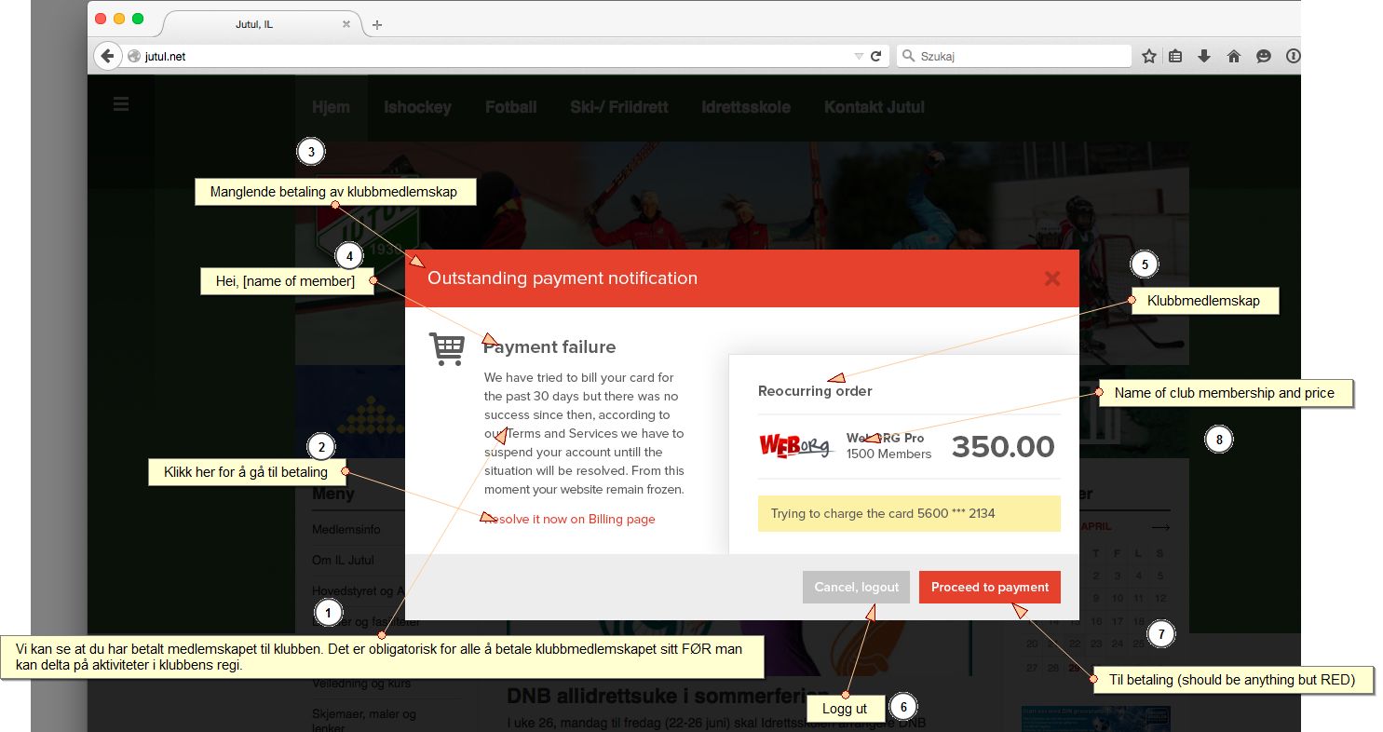Bookmark this page with the star icon
Viewport: 1383px width, 732px height.
point(1149,57)
